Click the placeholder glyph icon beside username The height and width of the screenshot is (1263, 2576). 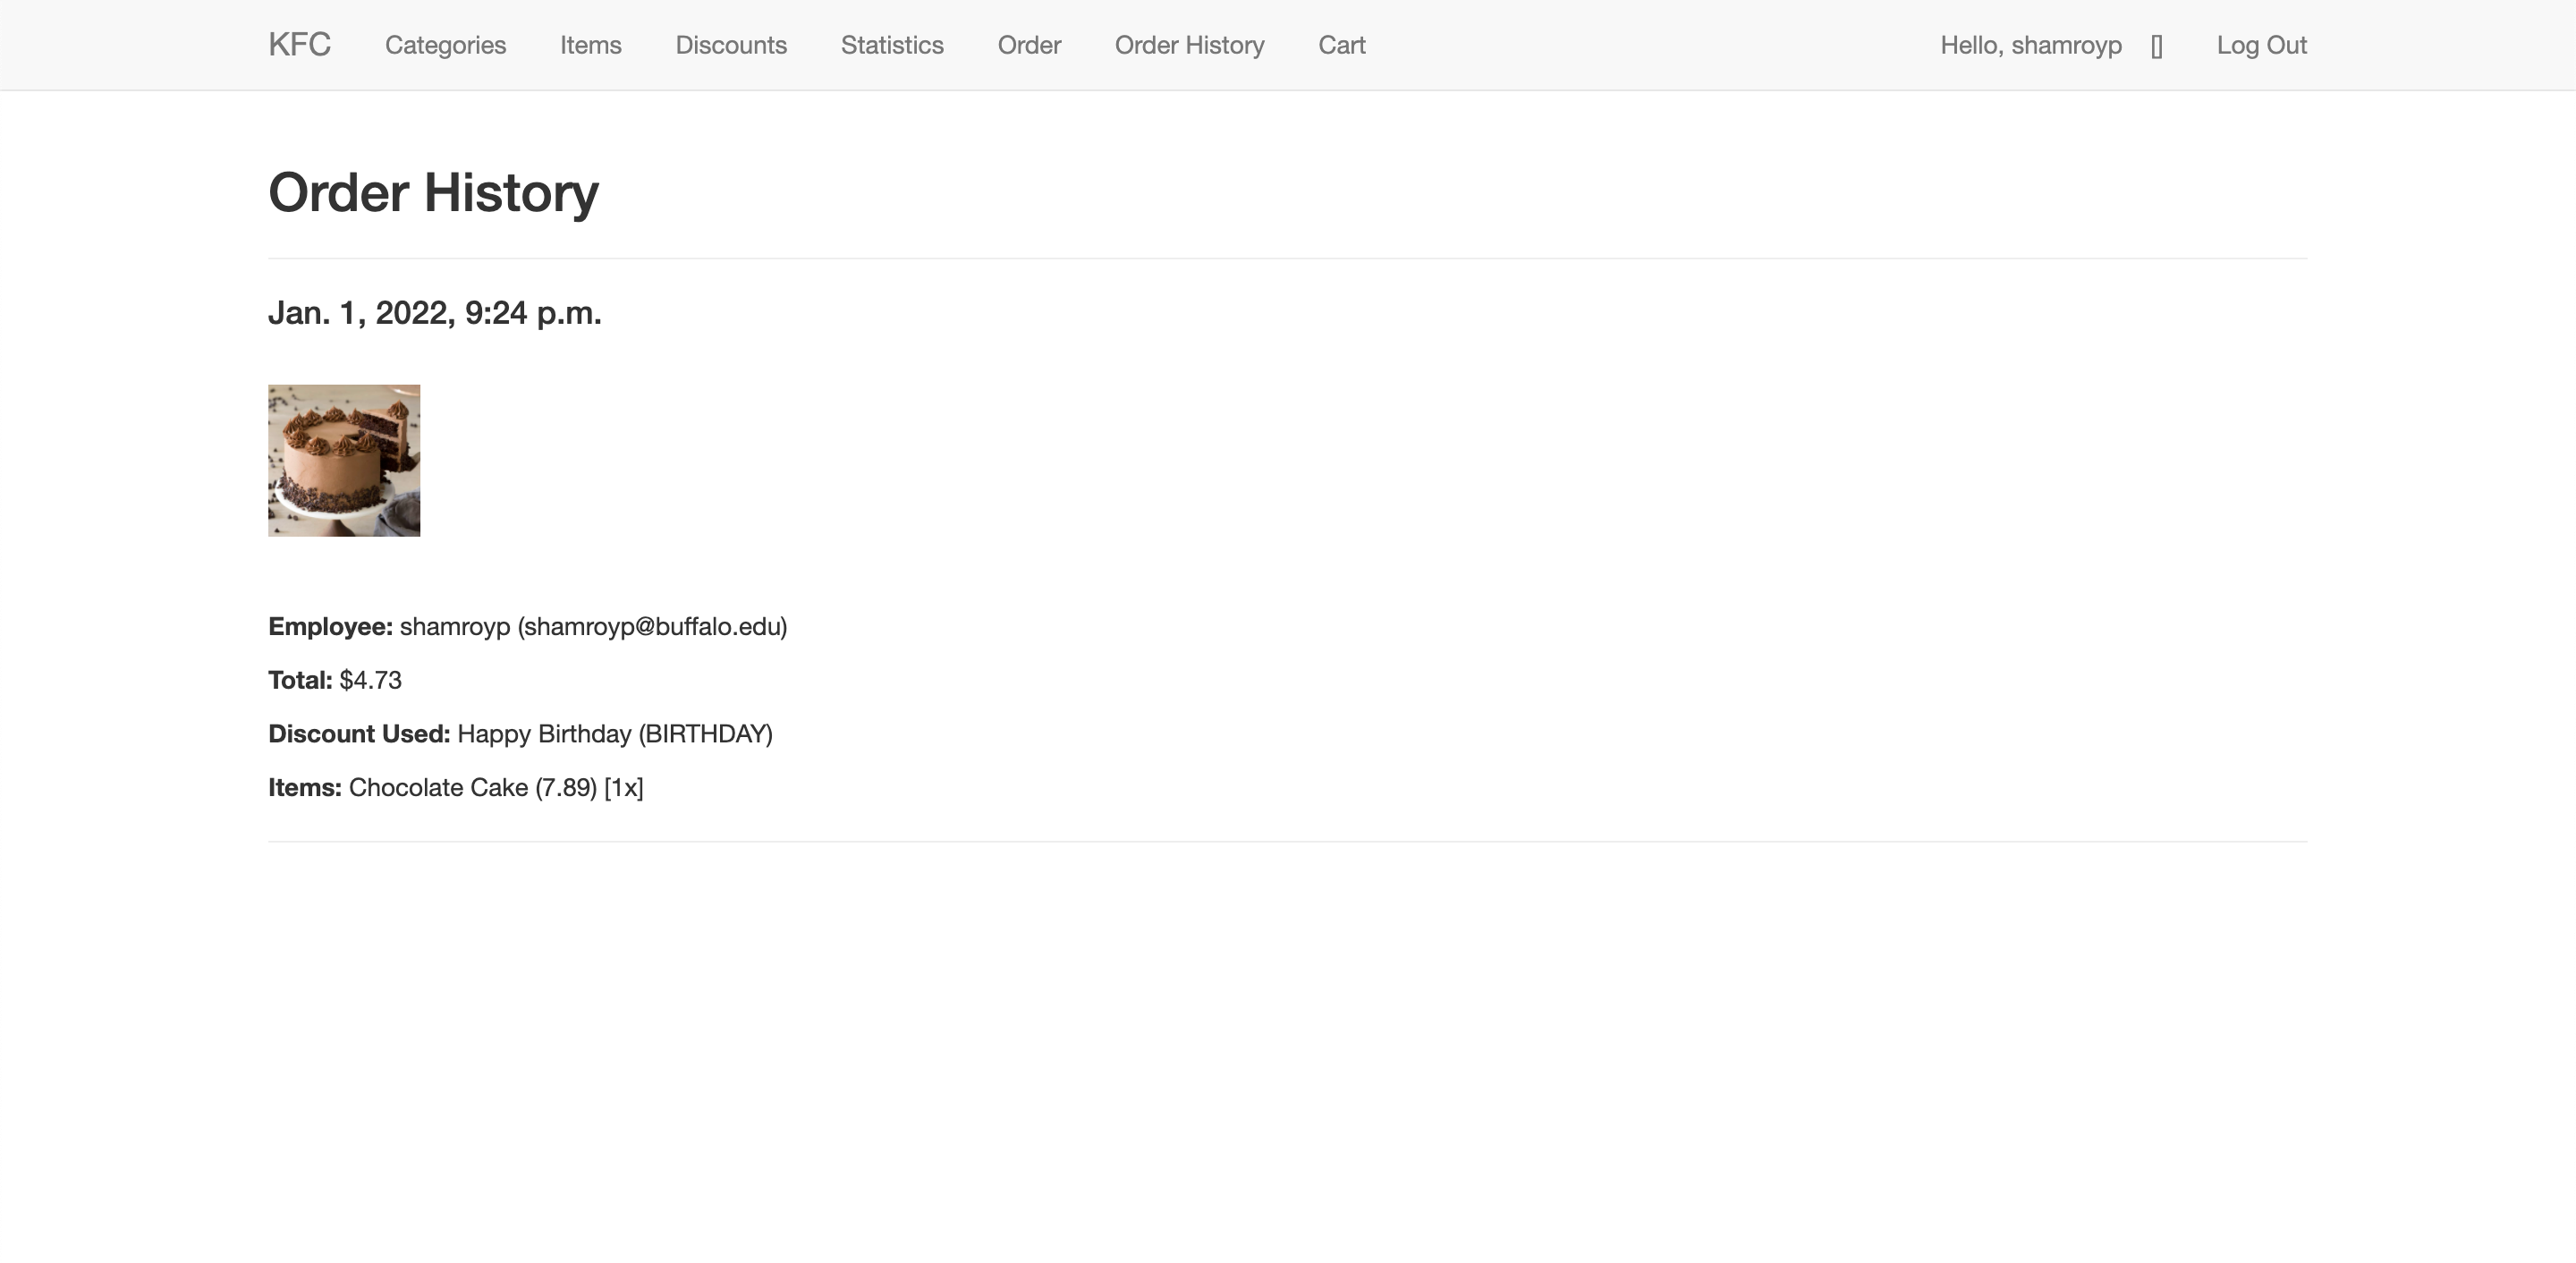2156,47
